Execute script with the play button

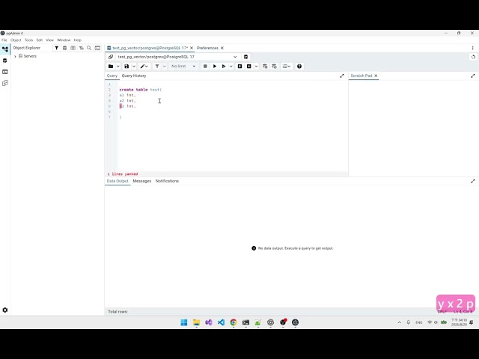pyautogui.click(x=215, y=67)
